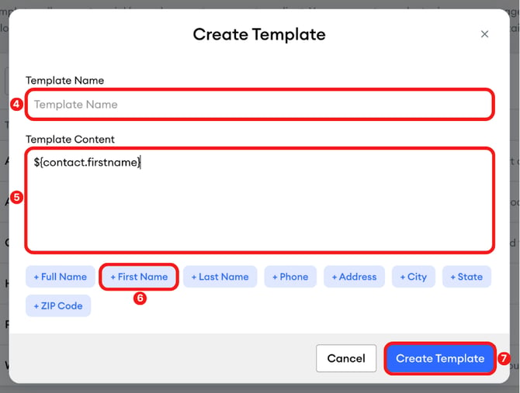The height and width of the screenshot is (393, 520).
Task: Close the Create Template dialog
Action: (484, 34)
